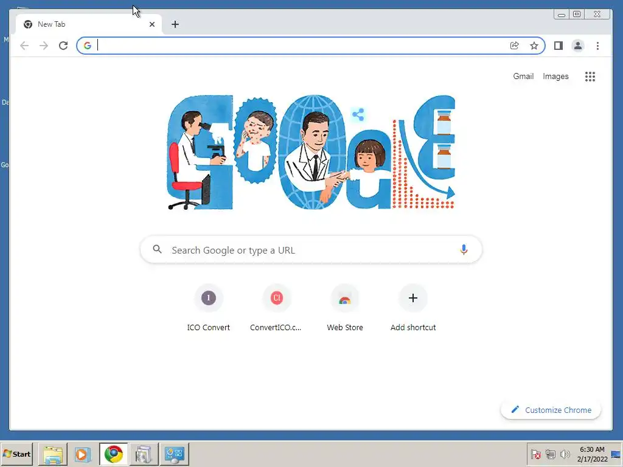Open Chrome's side panel
Viewport: 623px width, 467px height.
click(559, 46)
